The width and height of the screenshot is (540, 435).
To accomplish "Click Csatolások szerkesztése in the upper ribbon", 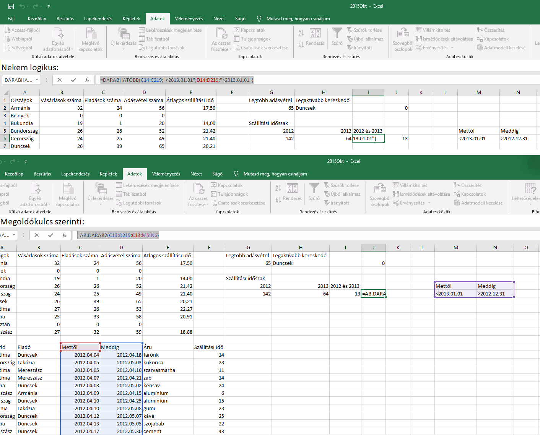I will [x=261, y=48].
